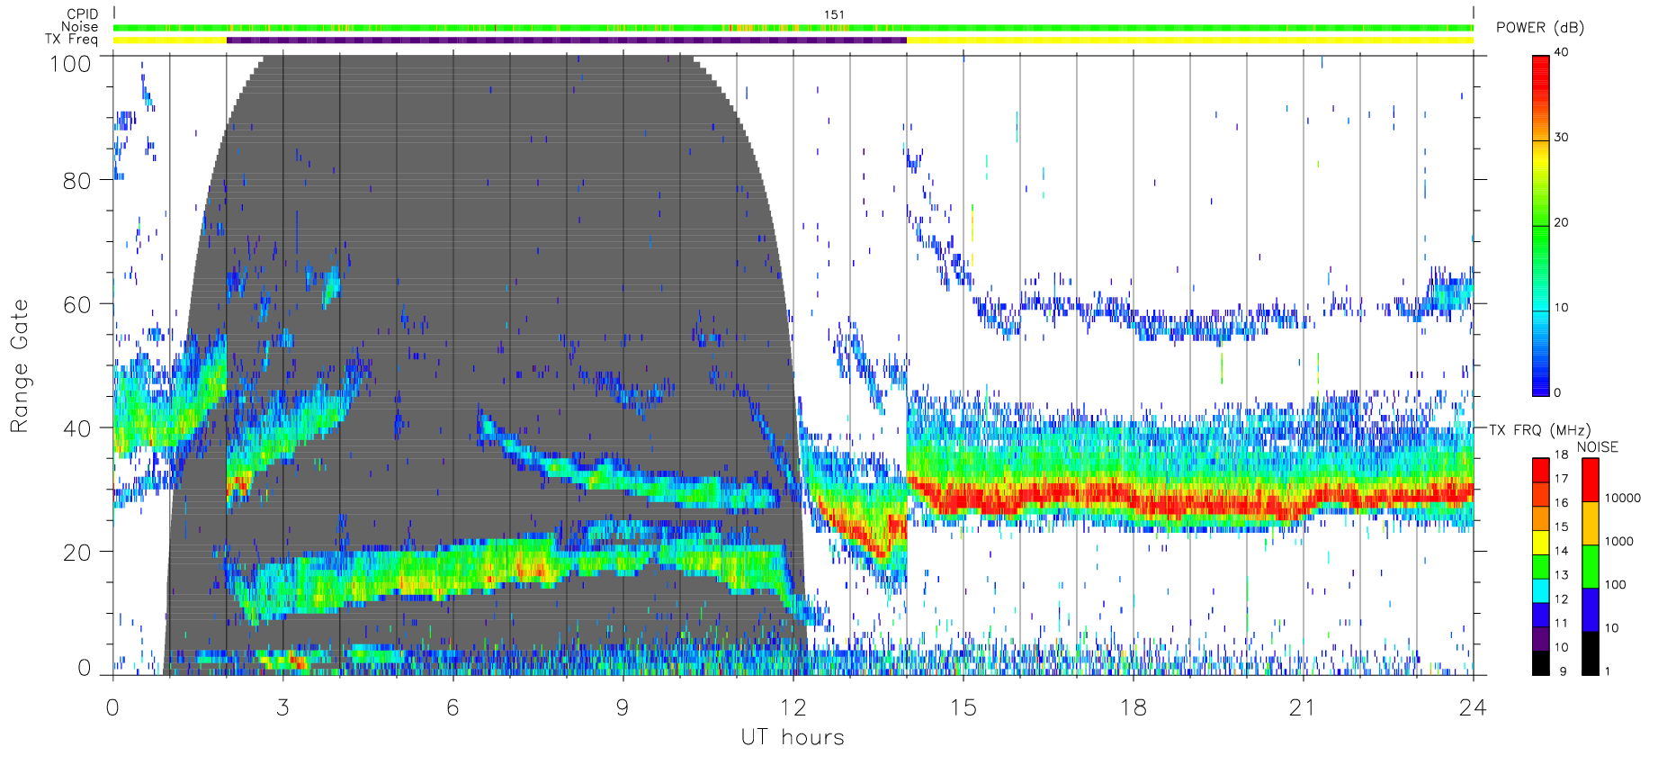Click x-axis tick label "3"

[x=282, y=707]
